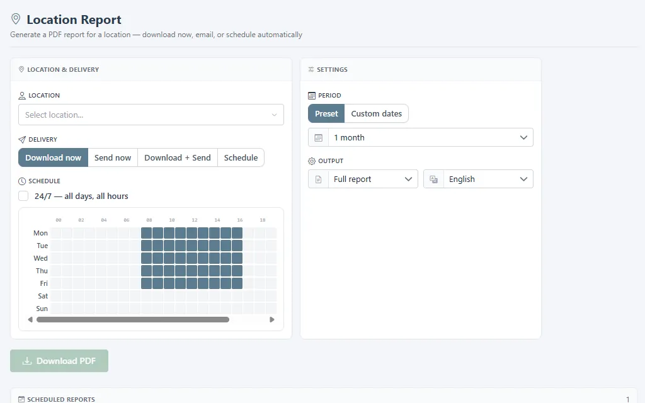Screen dimensions: 645x403
Task: Click the person icon beside the LOCATION label
Action: coord(22,96)
